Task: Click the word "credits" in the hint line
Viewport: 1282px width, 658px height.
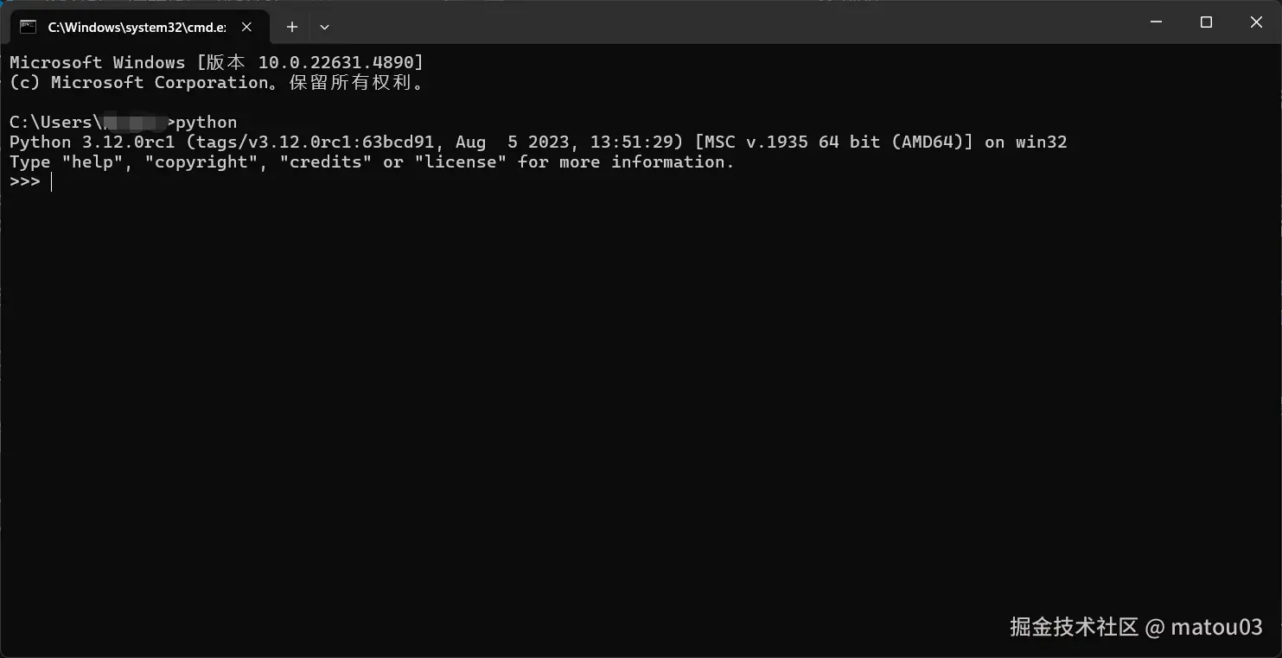Action: (326, 162)
